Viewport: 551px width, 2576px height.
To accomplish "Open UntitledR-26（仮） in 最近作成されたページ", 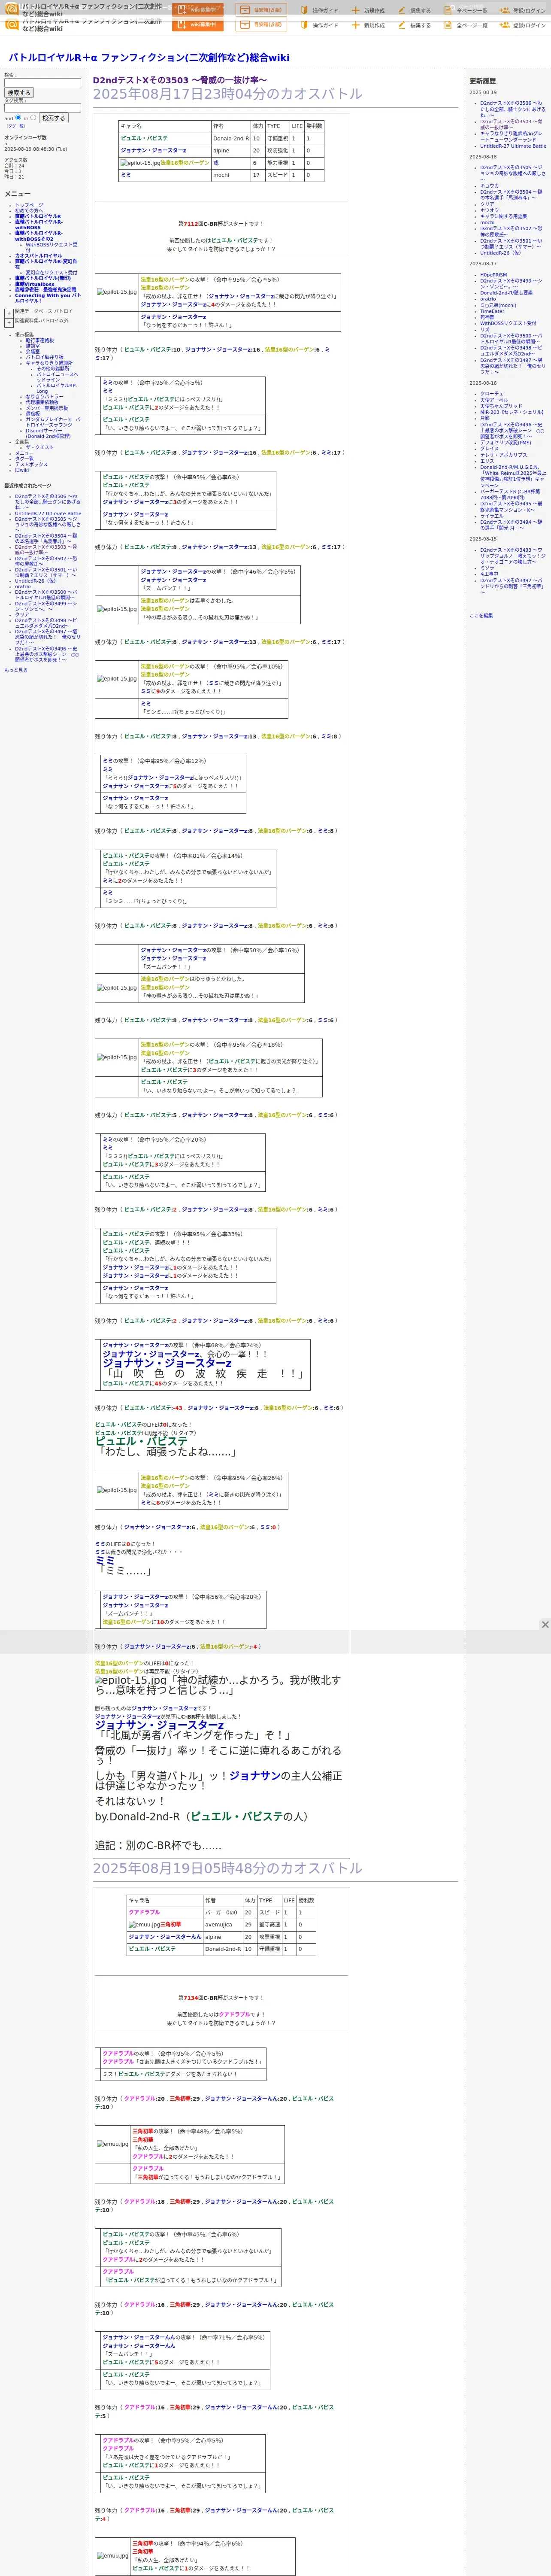I will pos(35,581).
